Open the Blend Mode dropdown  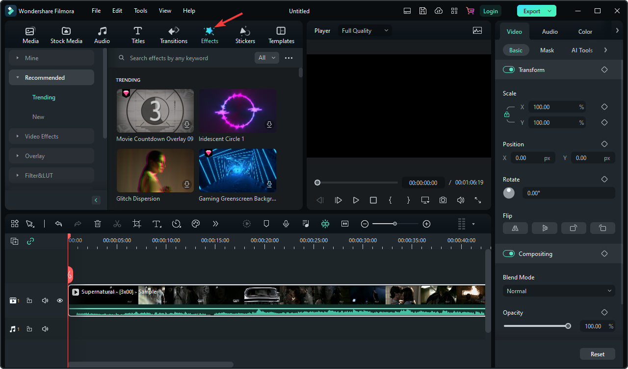(x=559, y=291)
